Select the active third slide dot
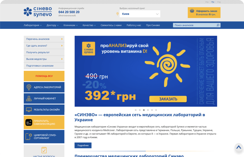The width and height of the screenshot is (244, 157). 144,110
